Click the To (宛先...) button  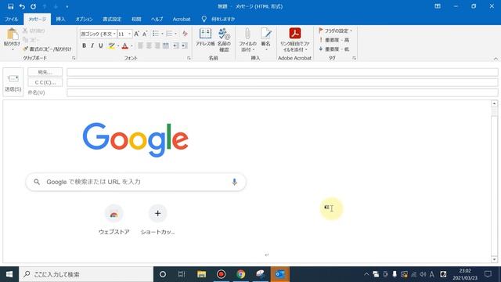(45, 72)
